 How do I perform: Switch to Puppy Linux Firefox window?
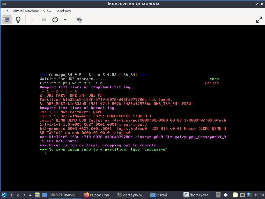point(98,195)
